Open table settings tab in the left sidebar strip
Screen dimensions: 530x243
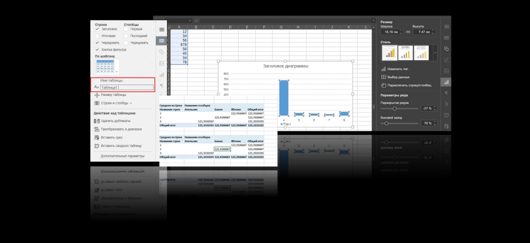pos(161,41)
